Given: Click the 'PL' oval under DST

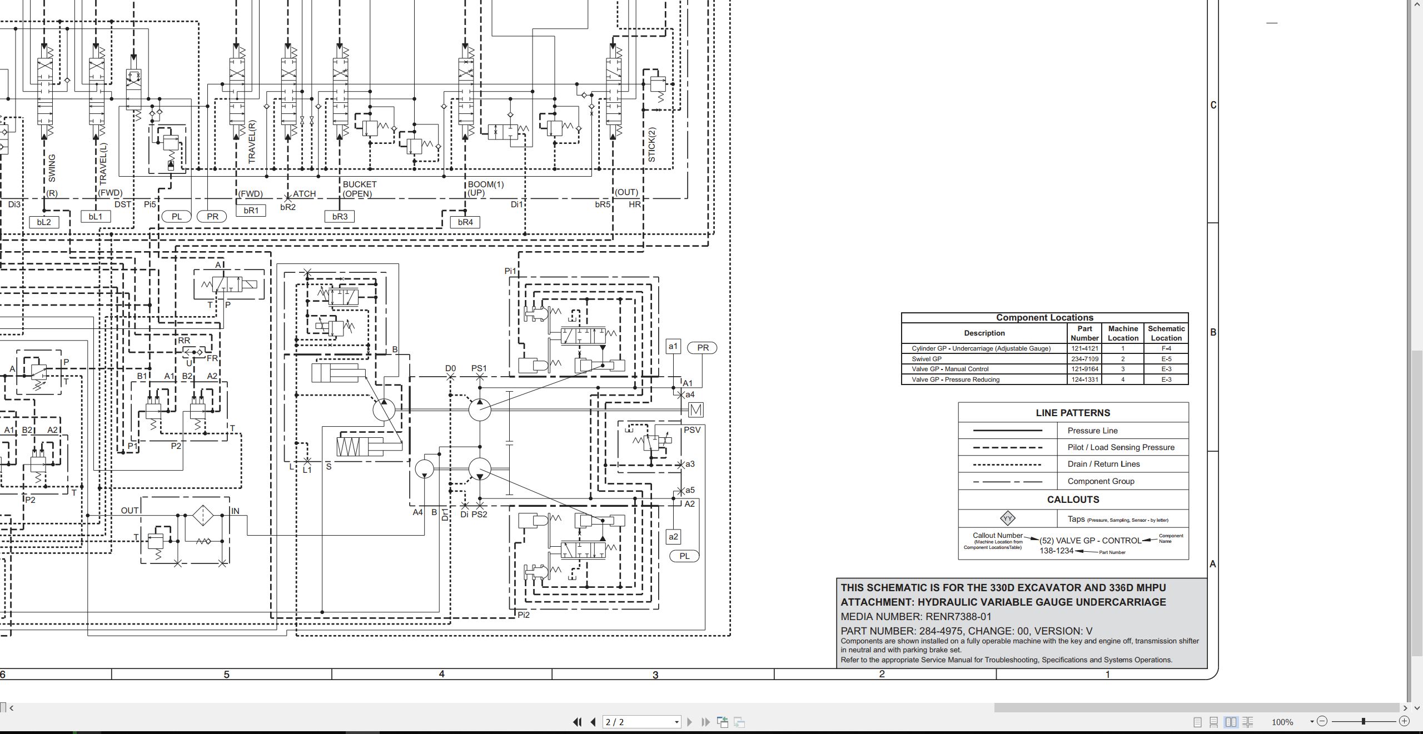Looking at the screenshot, I should 177,216.
